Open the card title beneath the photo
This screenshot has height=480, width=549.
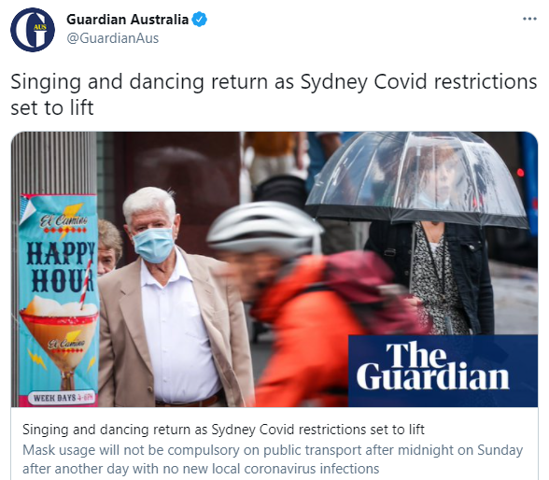[223, 430]
